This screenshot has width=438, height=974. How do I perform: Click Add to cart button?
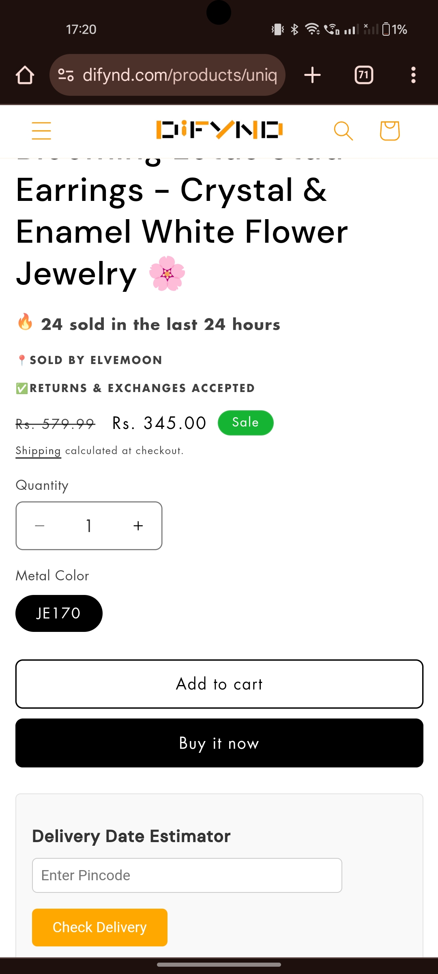[x=219, y=684]
